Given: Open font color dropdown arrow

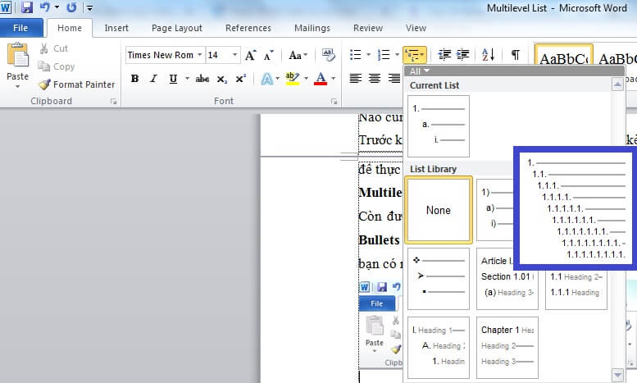Looking at the screenshot, I should (x=334, y=79).
